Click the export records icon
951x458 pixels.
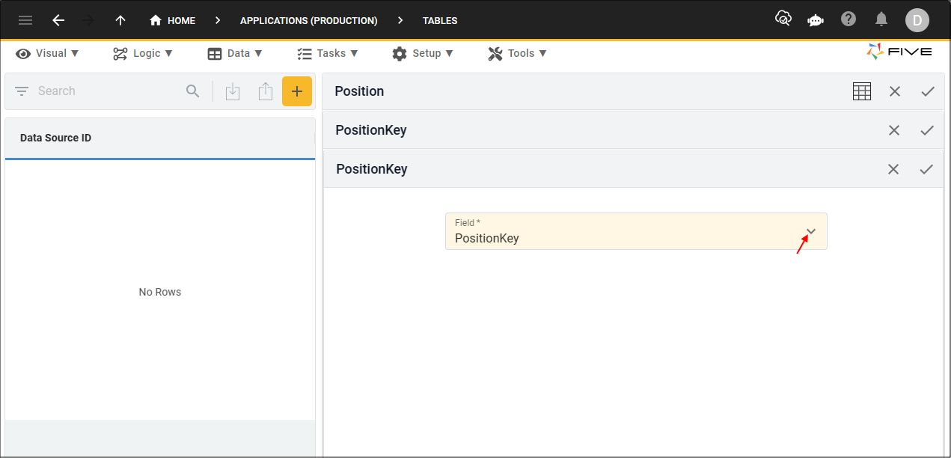pos(266,91)
